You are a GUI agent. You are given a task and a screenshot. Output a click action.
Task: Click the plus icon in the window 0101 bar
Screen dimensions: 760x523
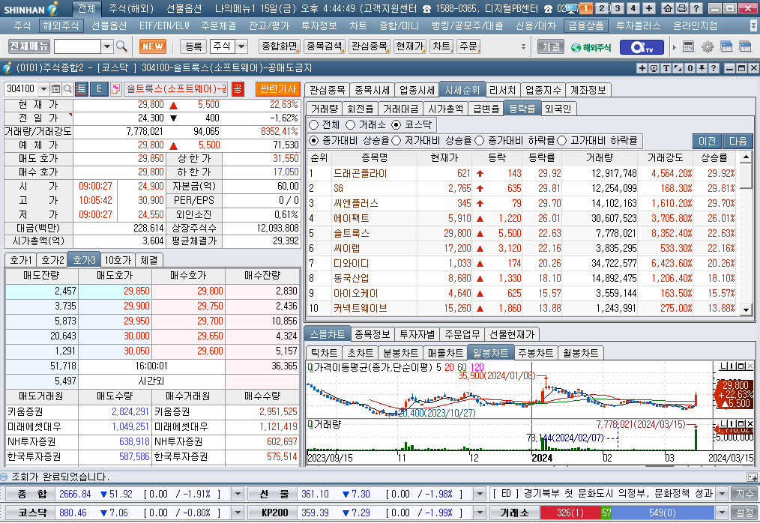click(642, 68)
